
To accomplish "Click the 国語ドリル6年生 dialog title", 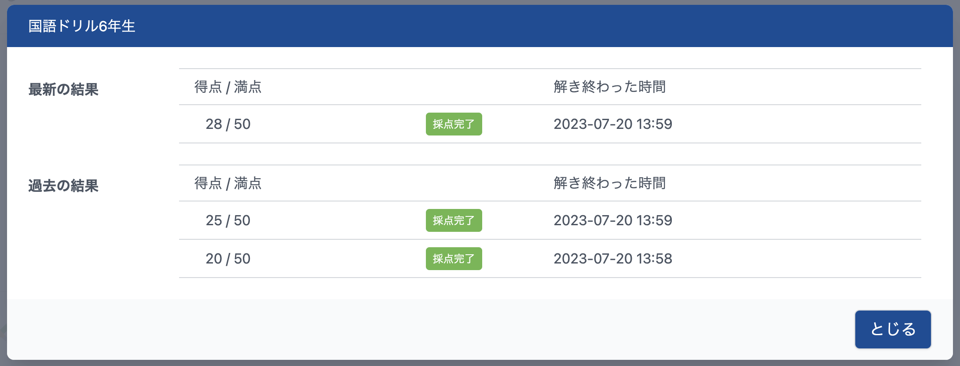I will [x=82, y=26].
